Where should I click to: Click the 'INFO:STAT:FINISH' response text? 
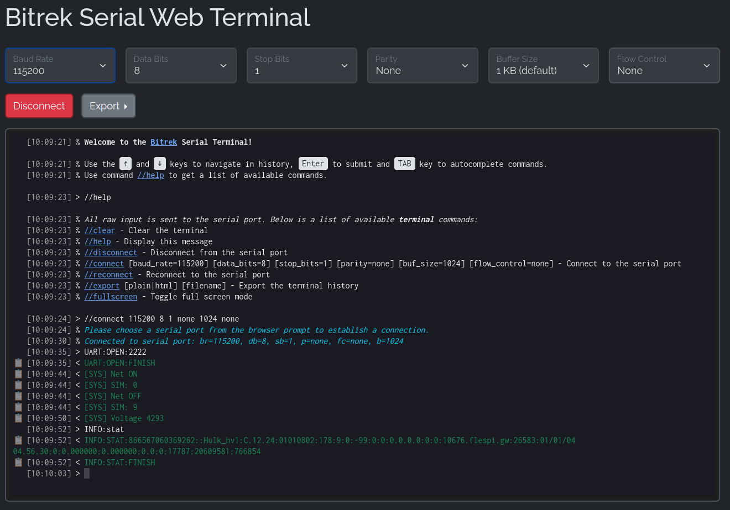pyautogui.click(x=119, y=462)
